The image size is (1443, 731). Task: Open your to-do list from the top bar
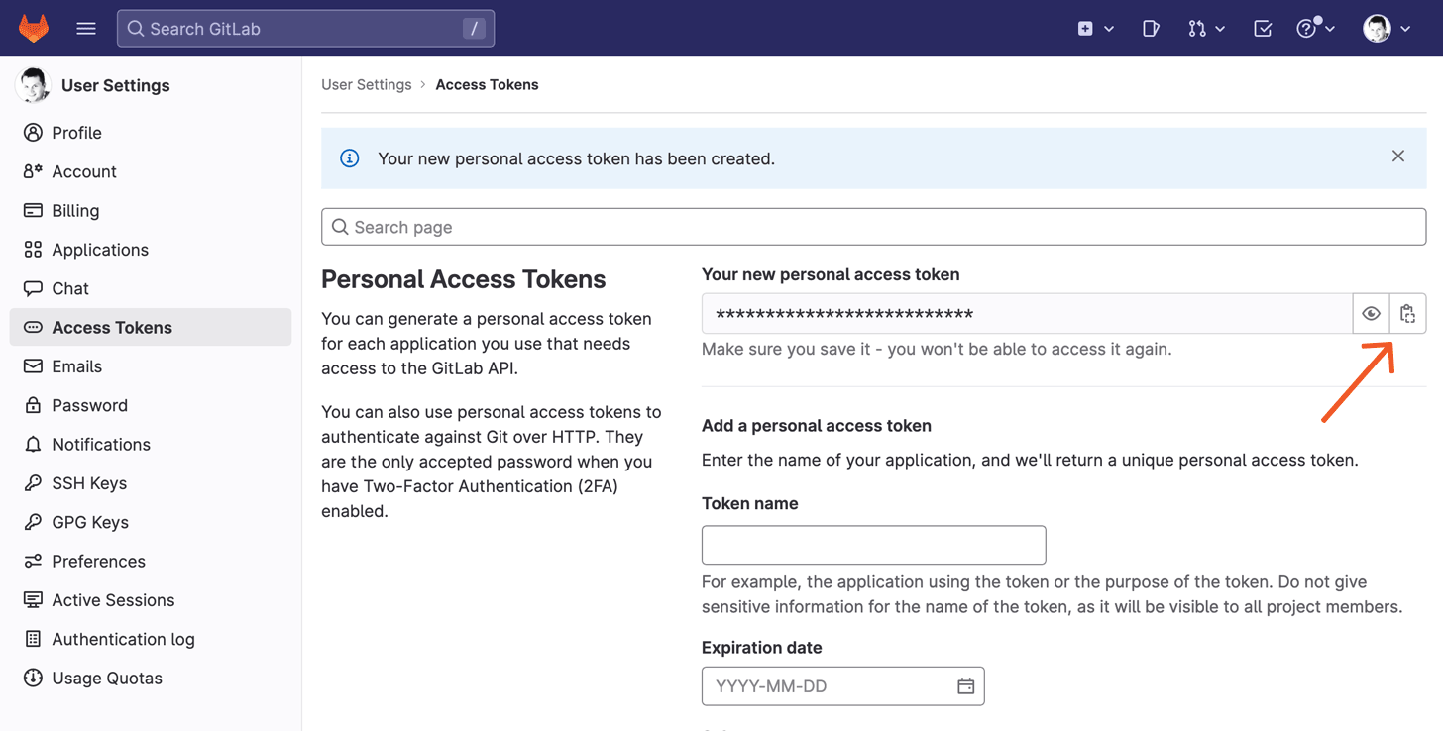(1262, 28)
